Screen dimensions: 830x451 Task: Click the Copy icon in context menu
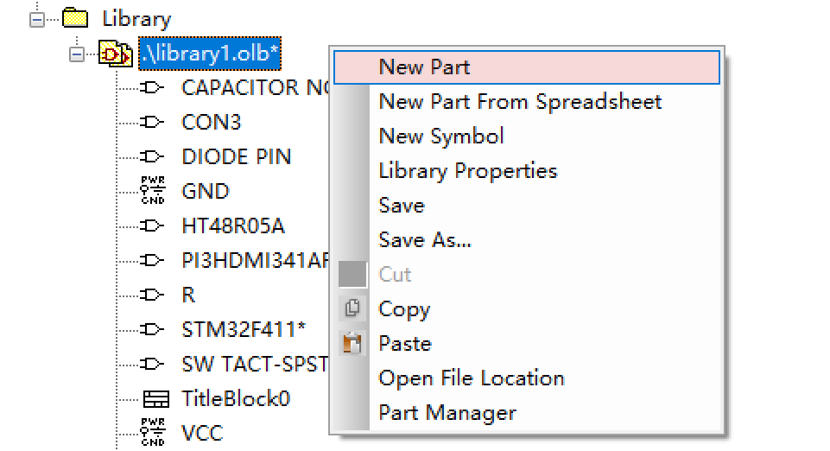tap(352, 308)
